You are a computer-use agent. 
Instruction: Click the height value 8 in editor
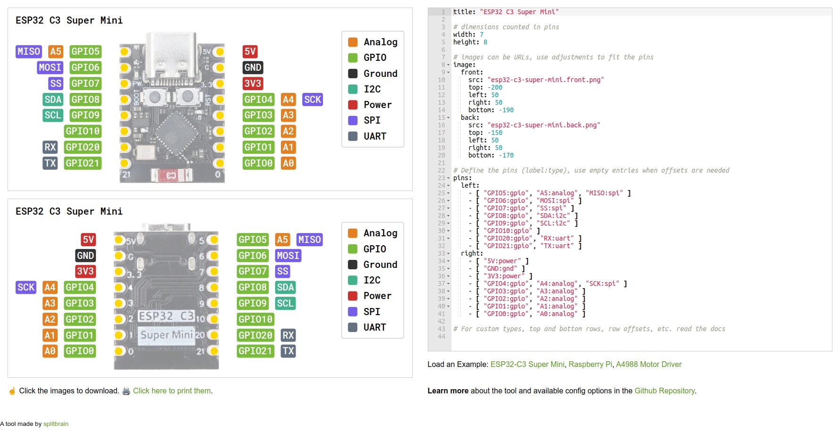[485, 42]
